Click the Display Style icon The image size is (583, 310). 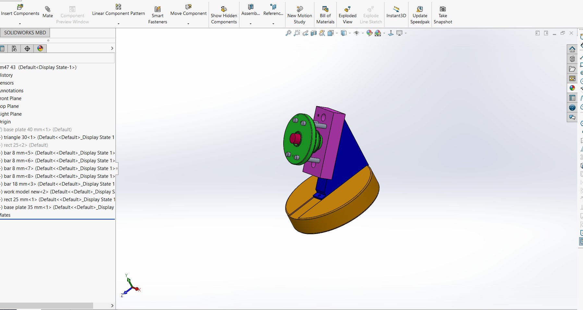pyautogui.click(x=344, y=33)
